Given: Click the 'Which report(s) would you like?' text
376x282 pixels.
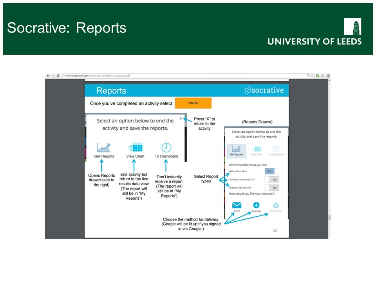Looking at the screenshot, I should pyautogui.click(x=248, y=165).
